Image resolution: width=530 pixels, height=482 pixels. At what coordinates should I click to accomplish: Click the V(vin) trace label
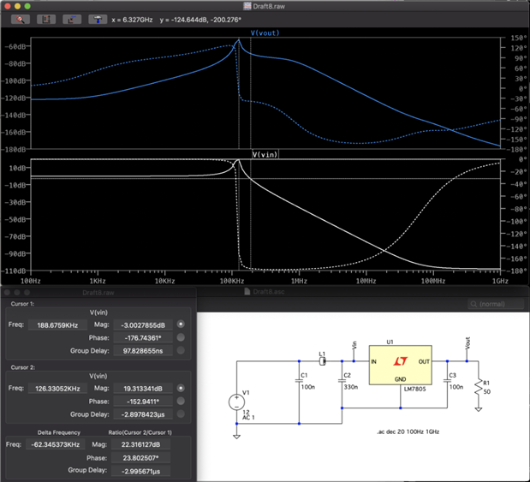(265, 154)
